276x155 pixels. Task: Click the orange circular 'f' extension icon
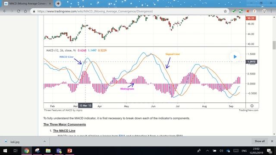tap(254, 11)
